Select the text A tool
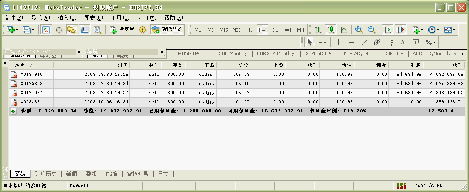469x192 pixels. (402, 42)
